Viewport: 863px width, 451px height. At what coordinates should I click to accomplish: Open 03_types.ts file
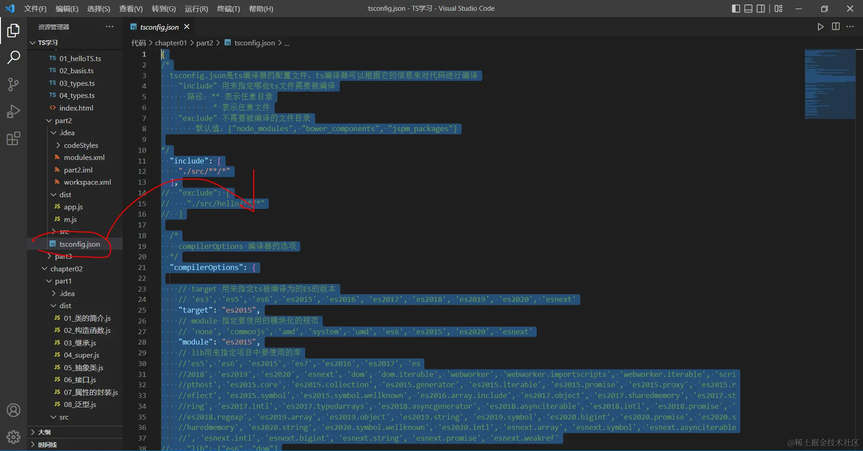coord(77,83)
